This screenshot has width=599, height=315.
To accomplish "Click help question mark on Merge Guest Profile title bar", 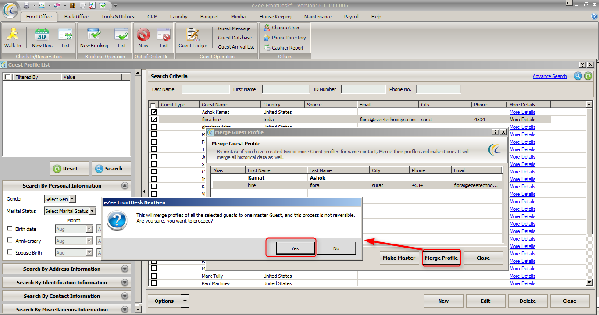I will point(496,132).
